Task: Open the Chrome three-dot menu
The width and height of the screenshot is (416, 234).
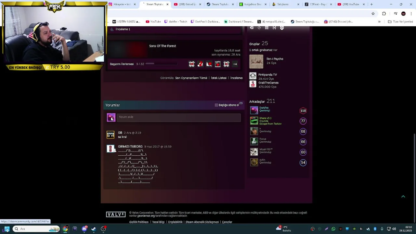Action: [411, 14]
